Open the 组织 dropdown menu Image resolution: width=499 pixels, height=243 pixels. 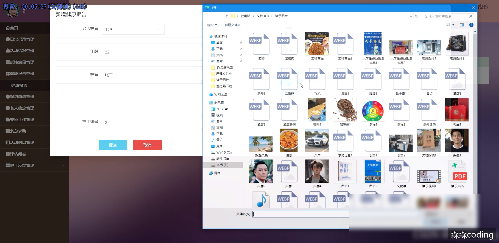[212, 25]
